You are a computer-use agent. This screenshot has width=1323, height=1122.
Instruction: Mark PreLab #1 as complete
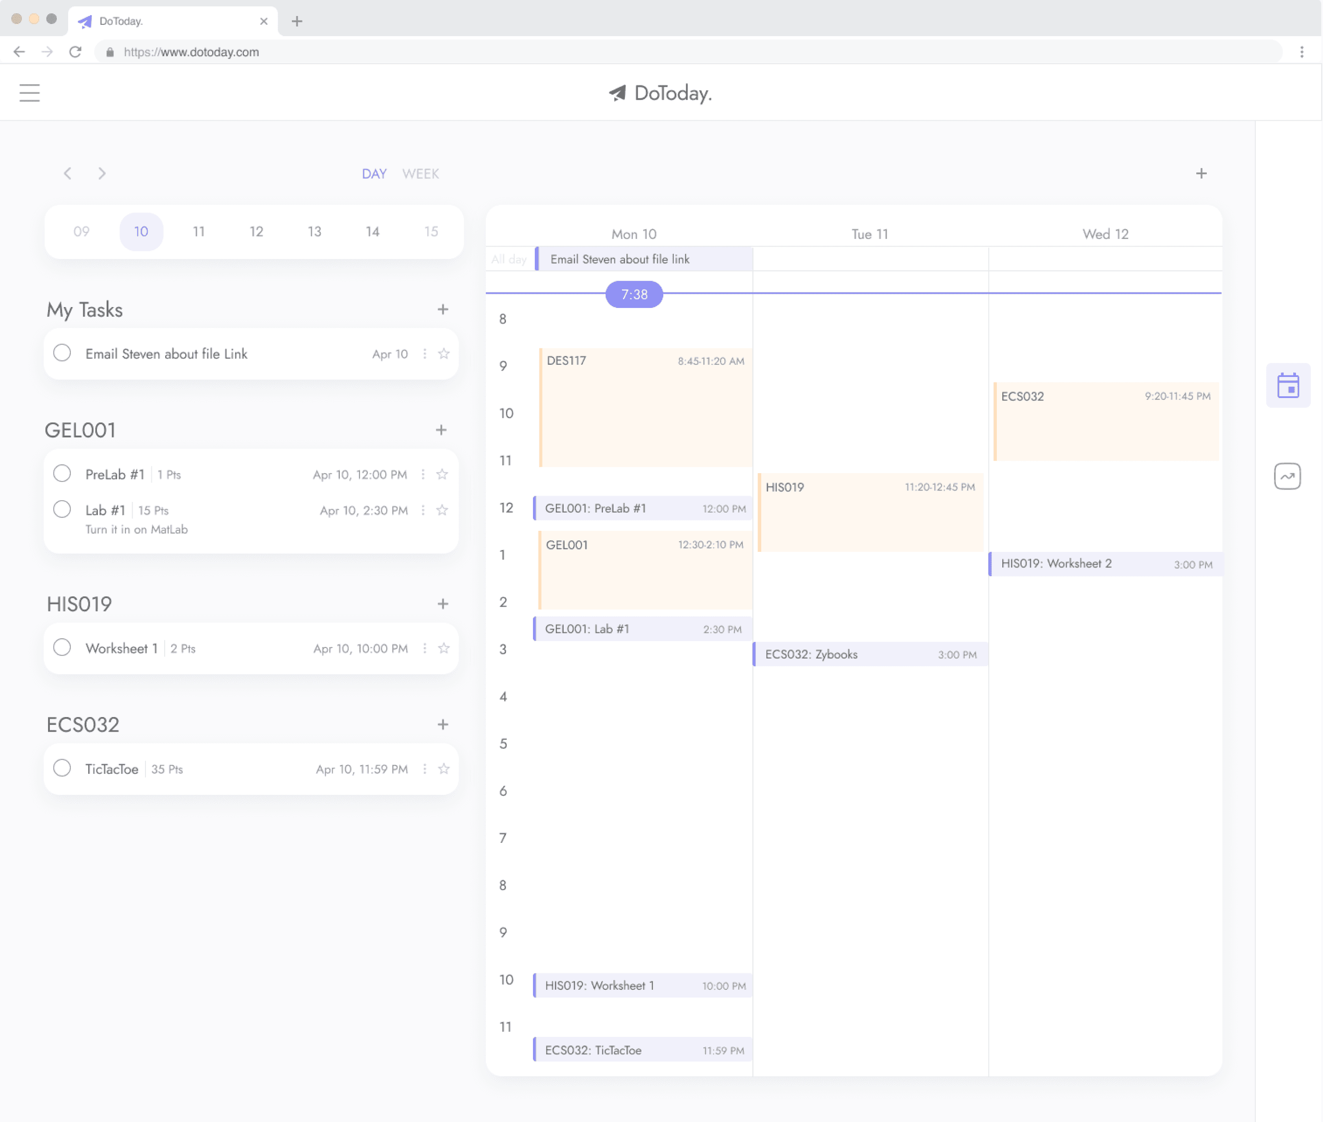62,473
